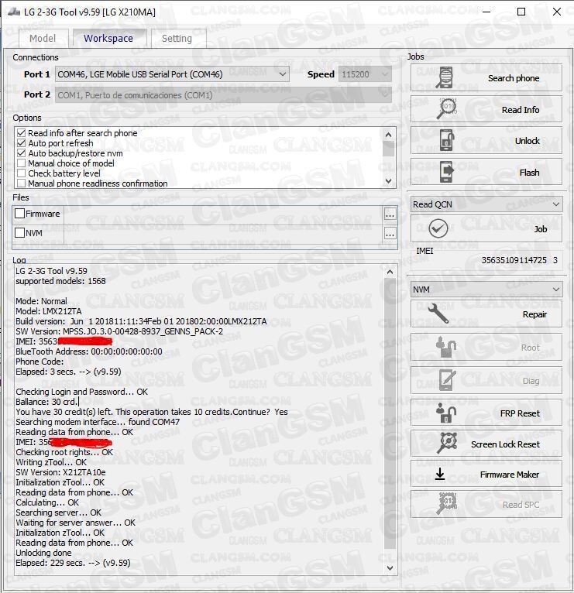Screen dimensions: 574x593
Task: Click the Job checkmark icon
Action: click(x=438, y=228)
